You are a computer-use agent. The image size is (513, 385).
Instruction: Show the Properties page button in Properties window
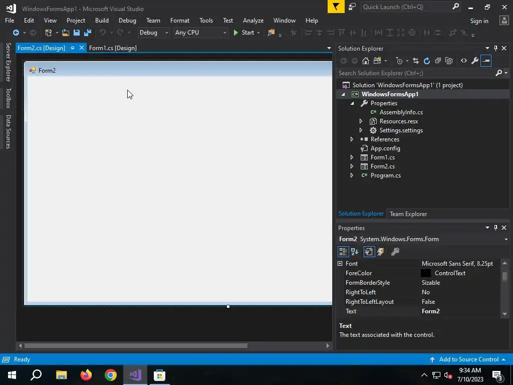369,252
